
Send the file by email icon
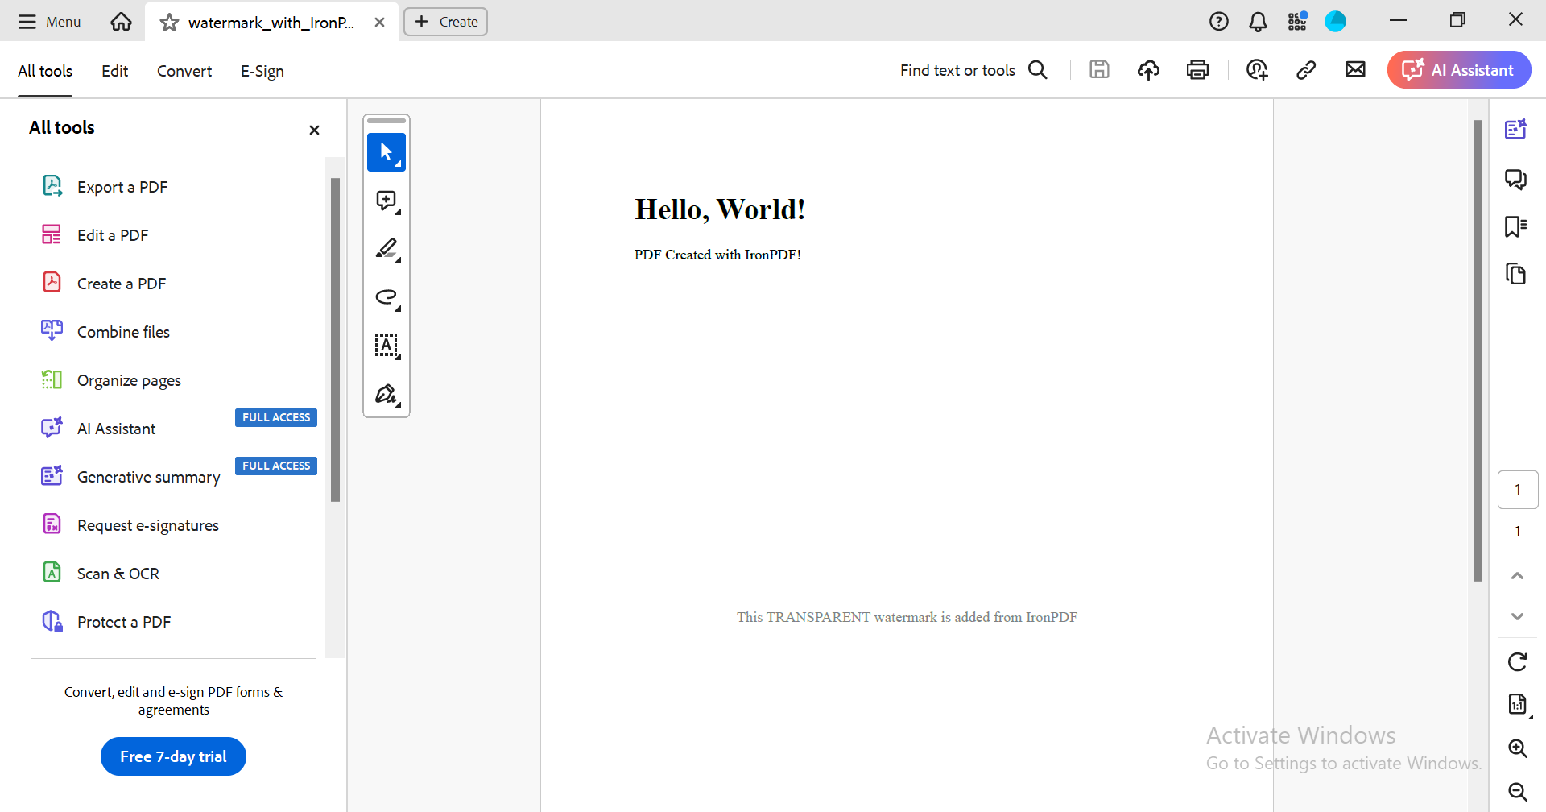point(1356,70)
